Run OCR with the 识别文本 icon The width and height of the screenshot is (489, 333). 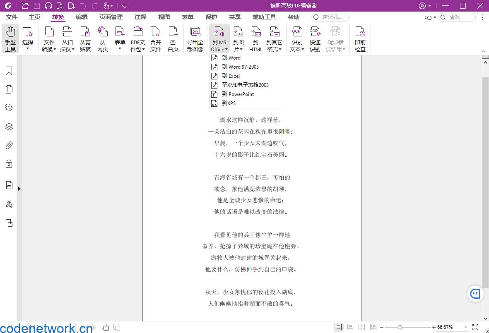click(x=296, y=38)
